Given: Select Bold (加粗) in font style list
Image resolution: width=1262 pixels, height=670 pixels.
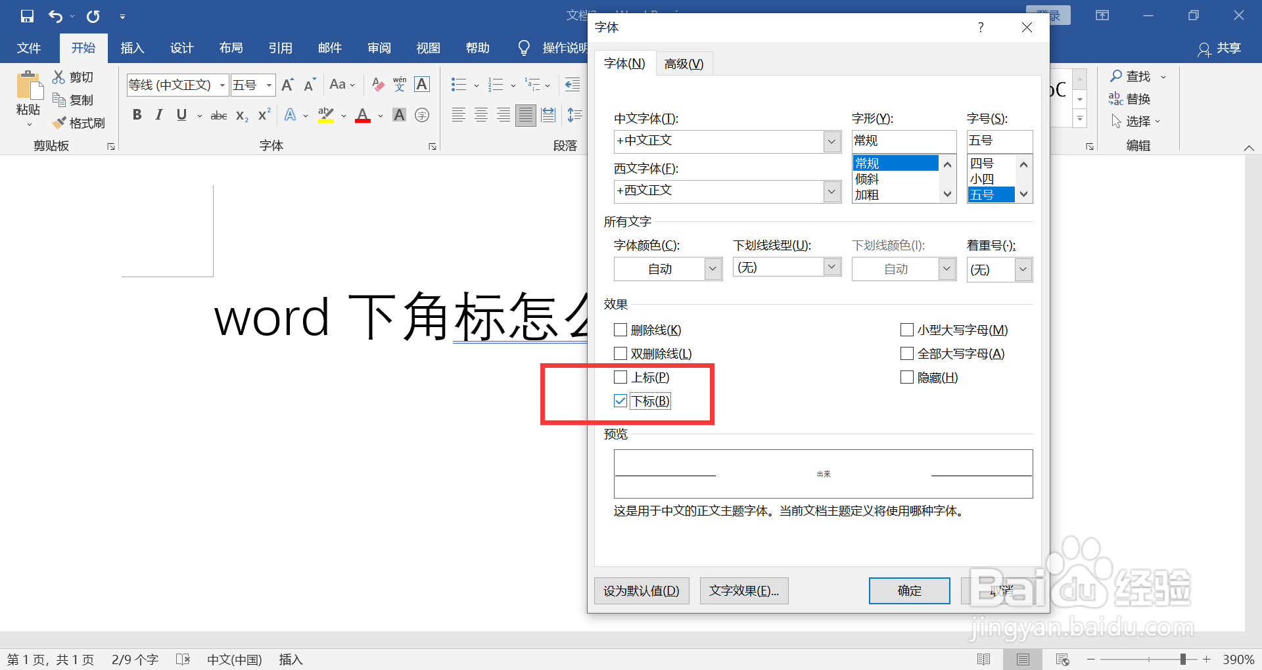Looking at the screenshot, I should point(895,194).
